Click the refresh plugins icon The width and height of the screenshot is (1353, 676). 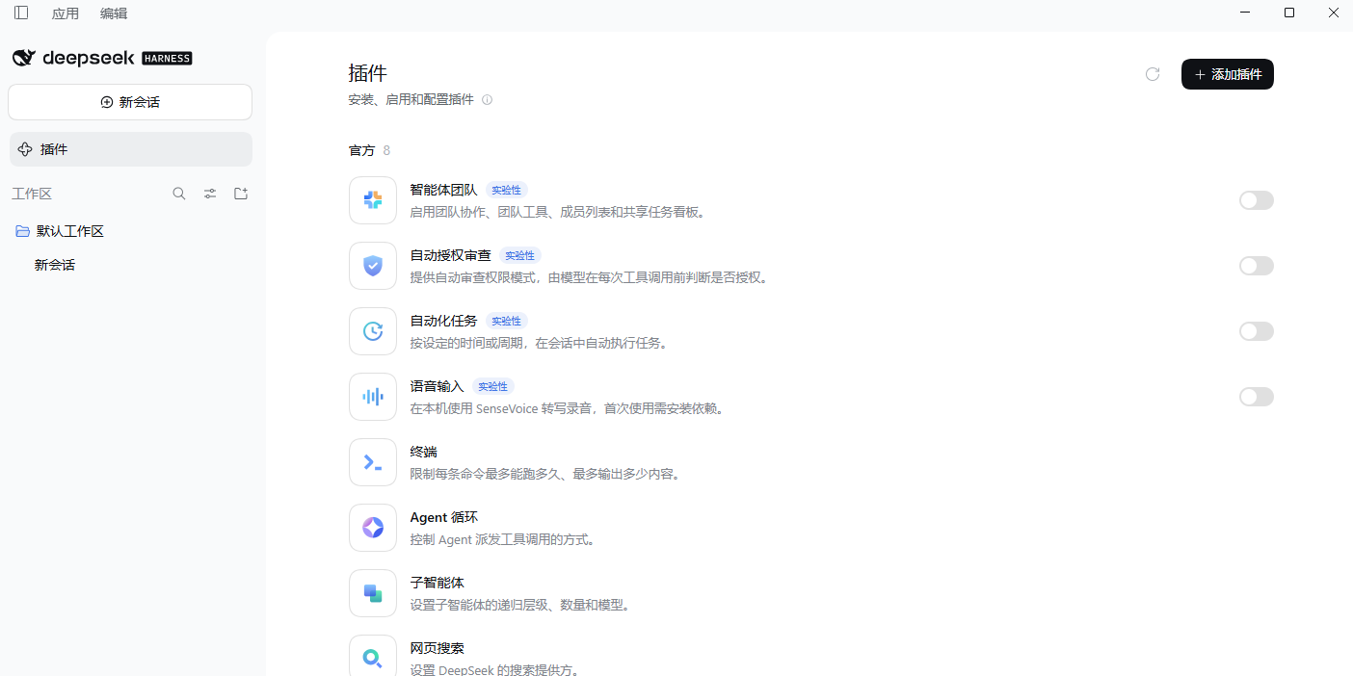coord(1153,74)
